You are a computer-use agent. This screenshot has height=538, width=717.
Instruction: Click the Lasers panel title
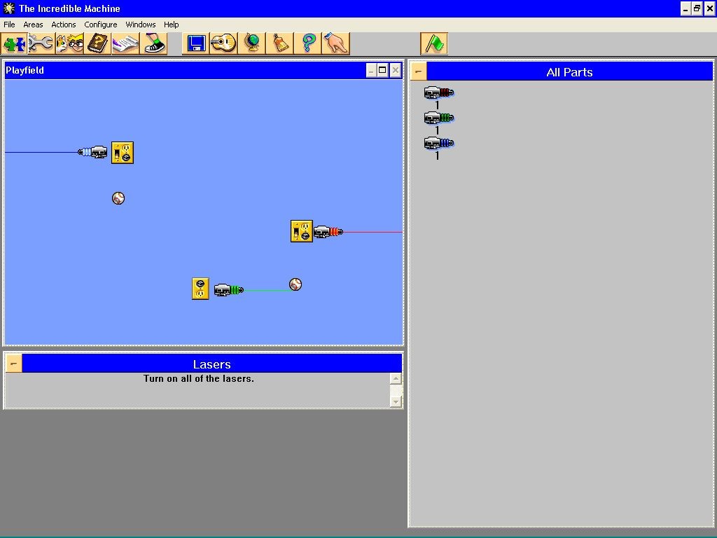coord(211,364)
